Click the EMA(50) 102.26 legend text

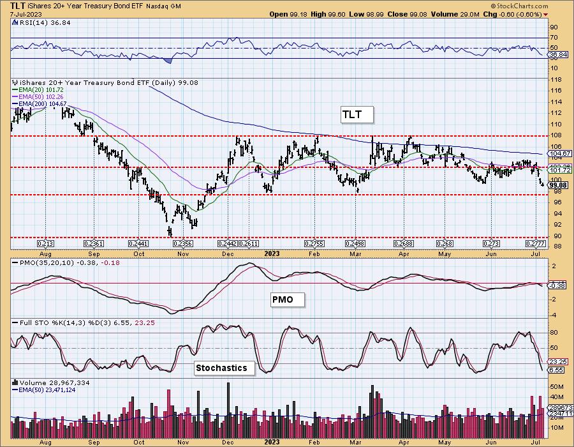41,96
